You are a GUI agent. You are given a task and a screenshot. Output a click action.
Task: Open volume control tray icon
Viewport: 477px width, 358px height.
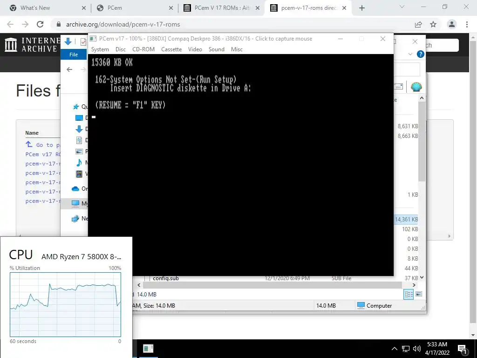pos(417,349)
